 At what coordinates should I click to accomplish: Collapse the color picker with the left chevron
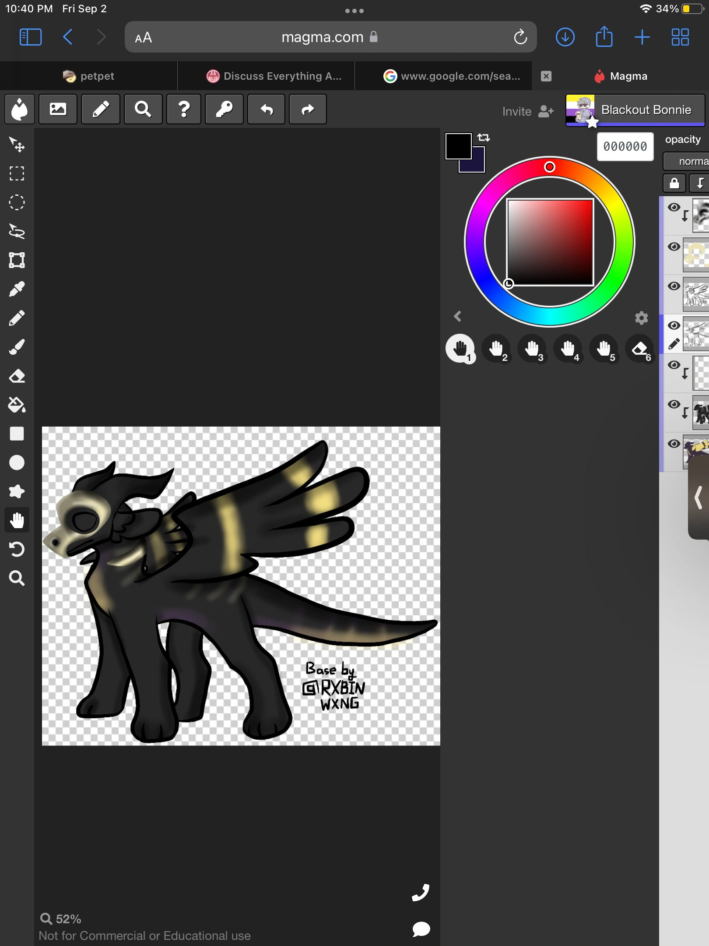point(458,317)
